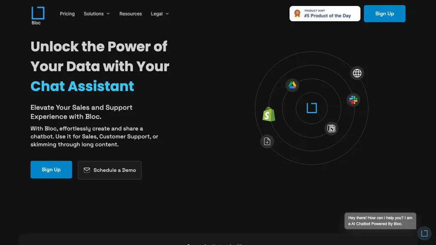Click the Google Drive icon in orbit
The width and height of the screenshot is (436, 245).
(292, 85)
